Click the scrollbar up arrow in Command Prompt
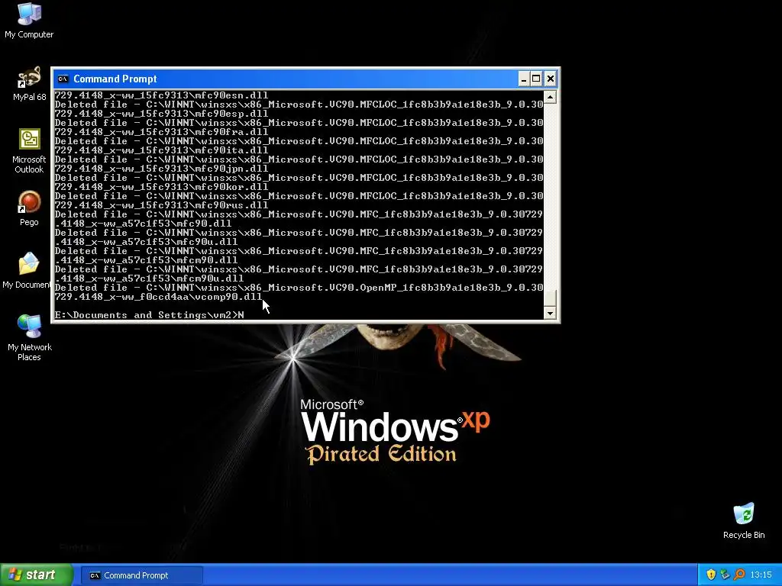This screenshot has width=782, height=586. point(550,97)
